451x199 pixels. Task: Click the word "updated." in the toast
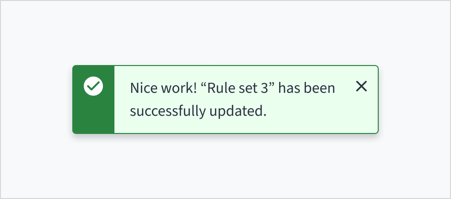coord(237,111)
